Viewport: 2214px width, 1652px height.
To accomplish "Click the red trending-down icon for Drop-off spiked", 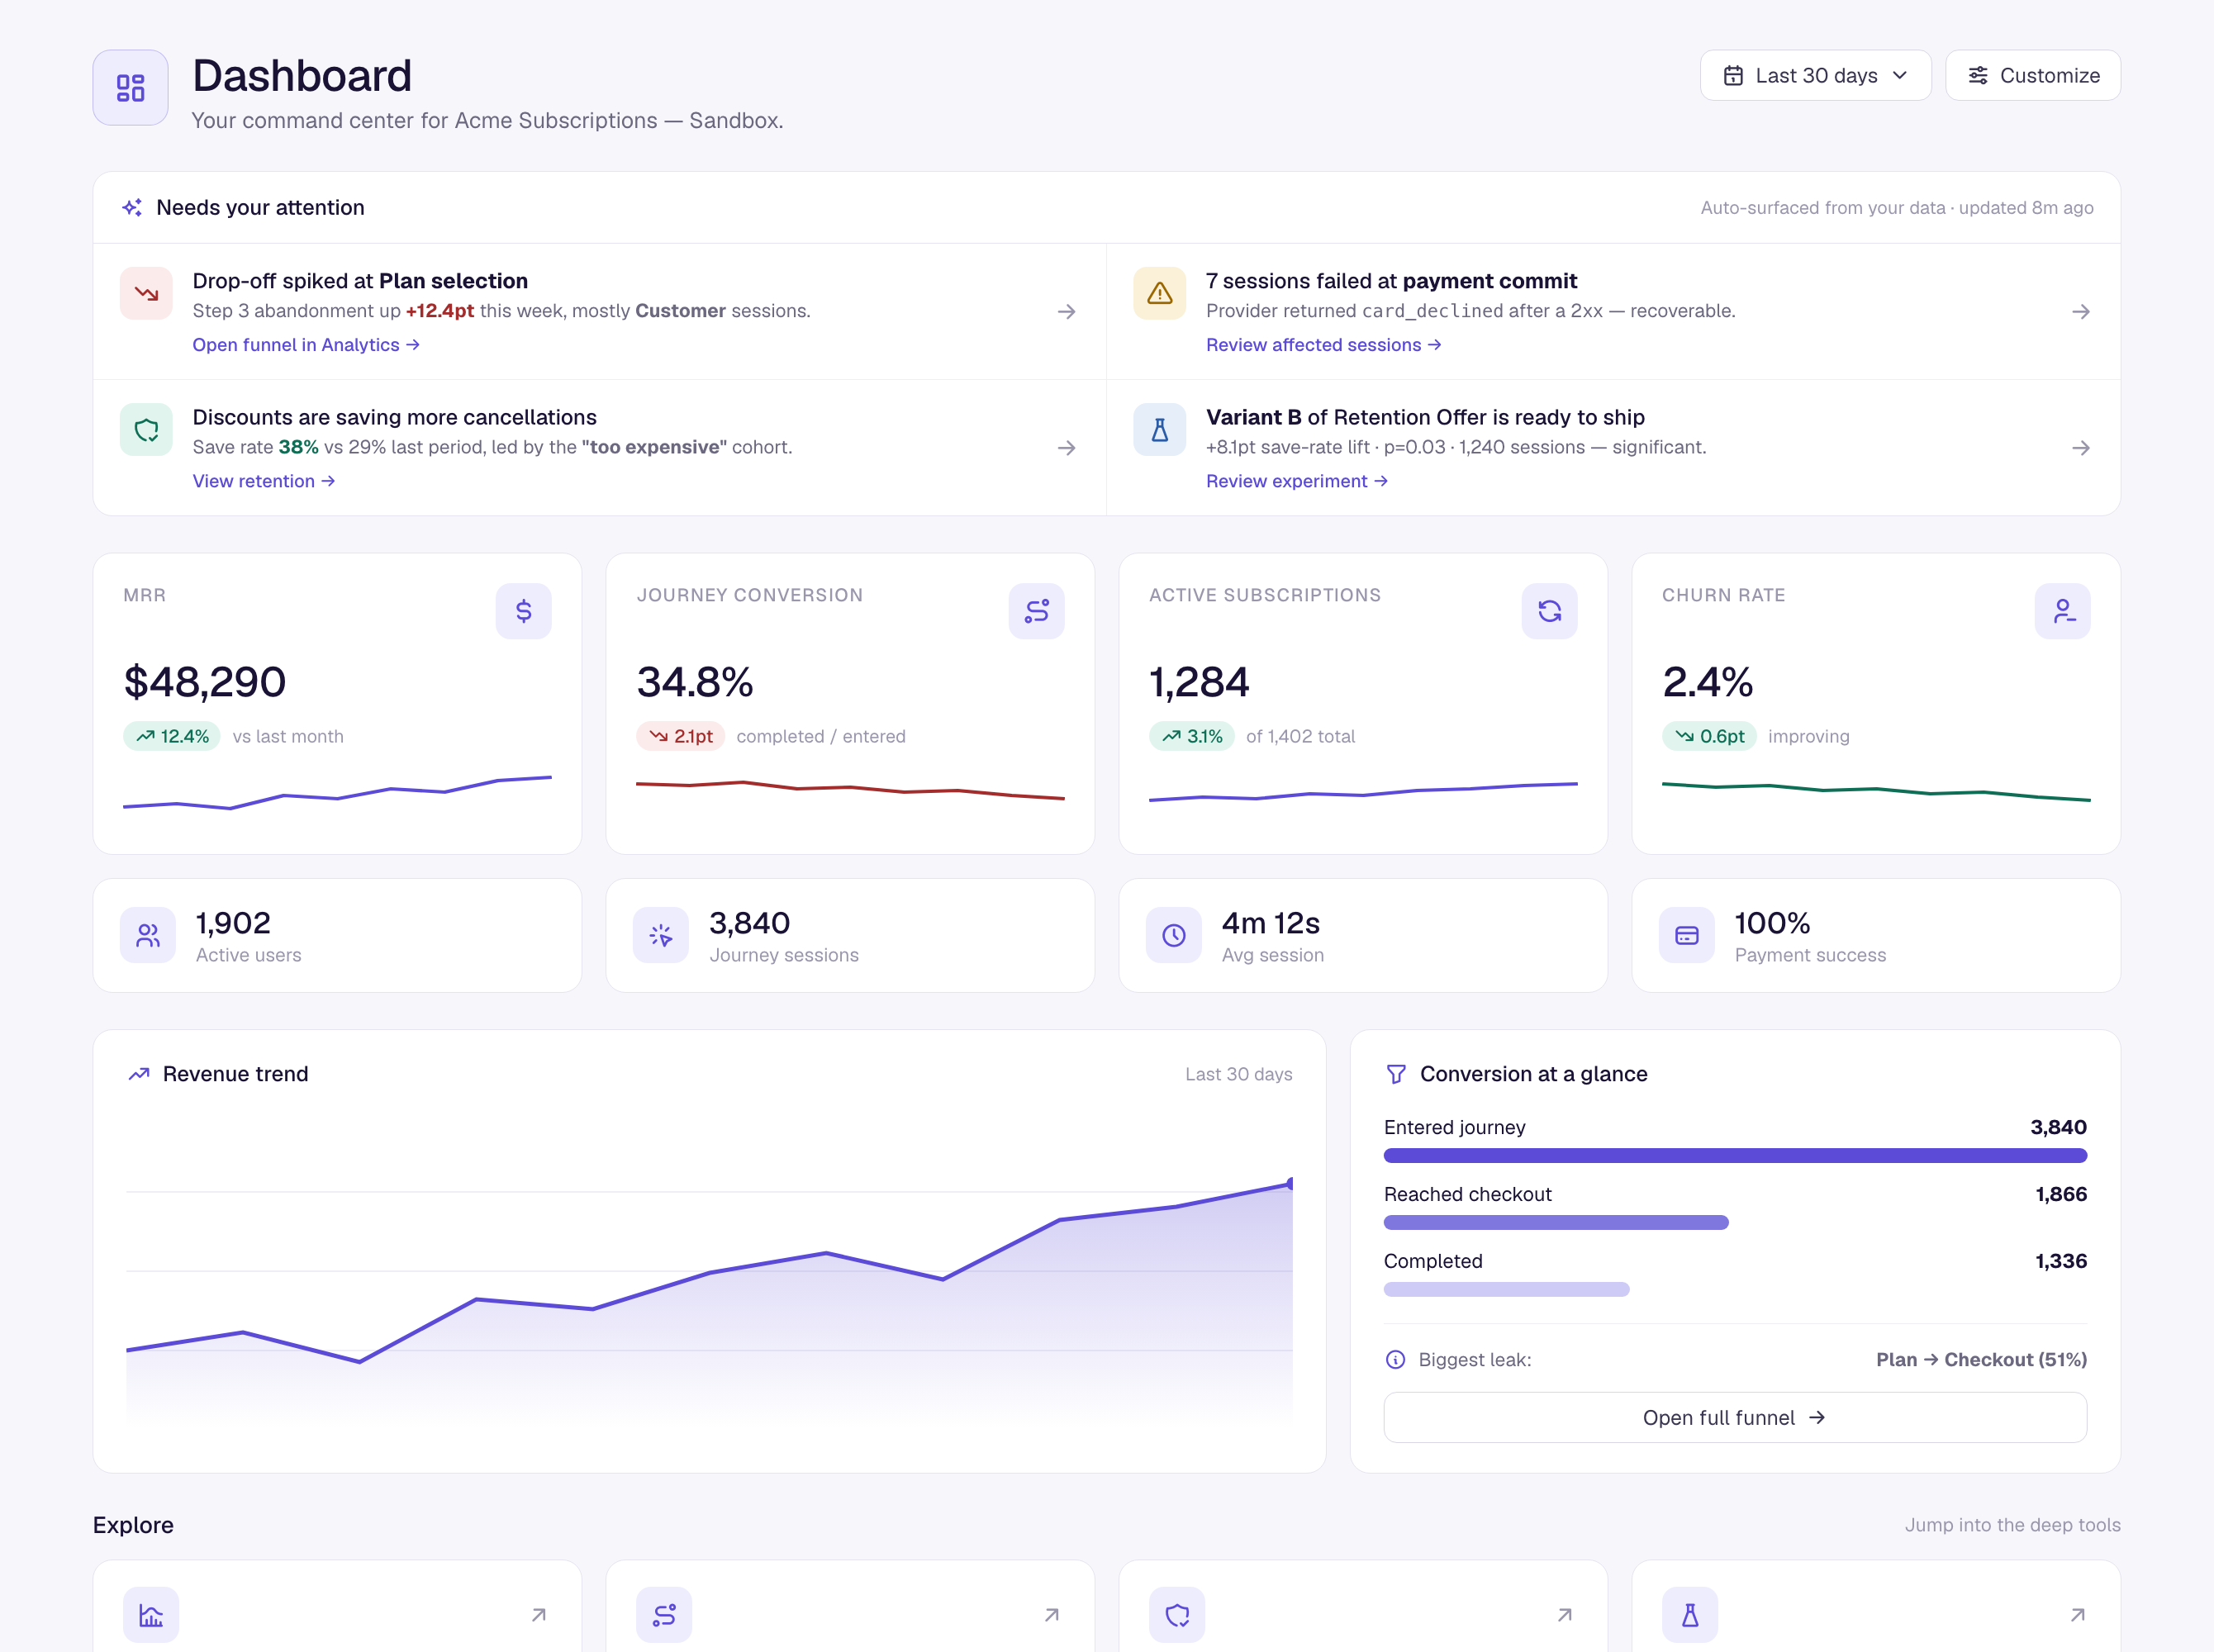I will click(146, 293).
